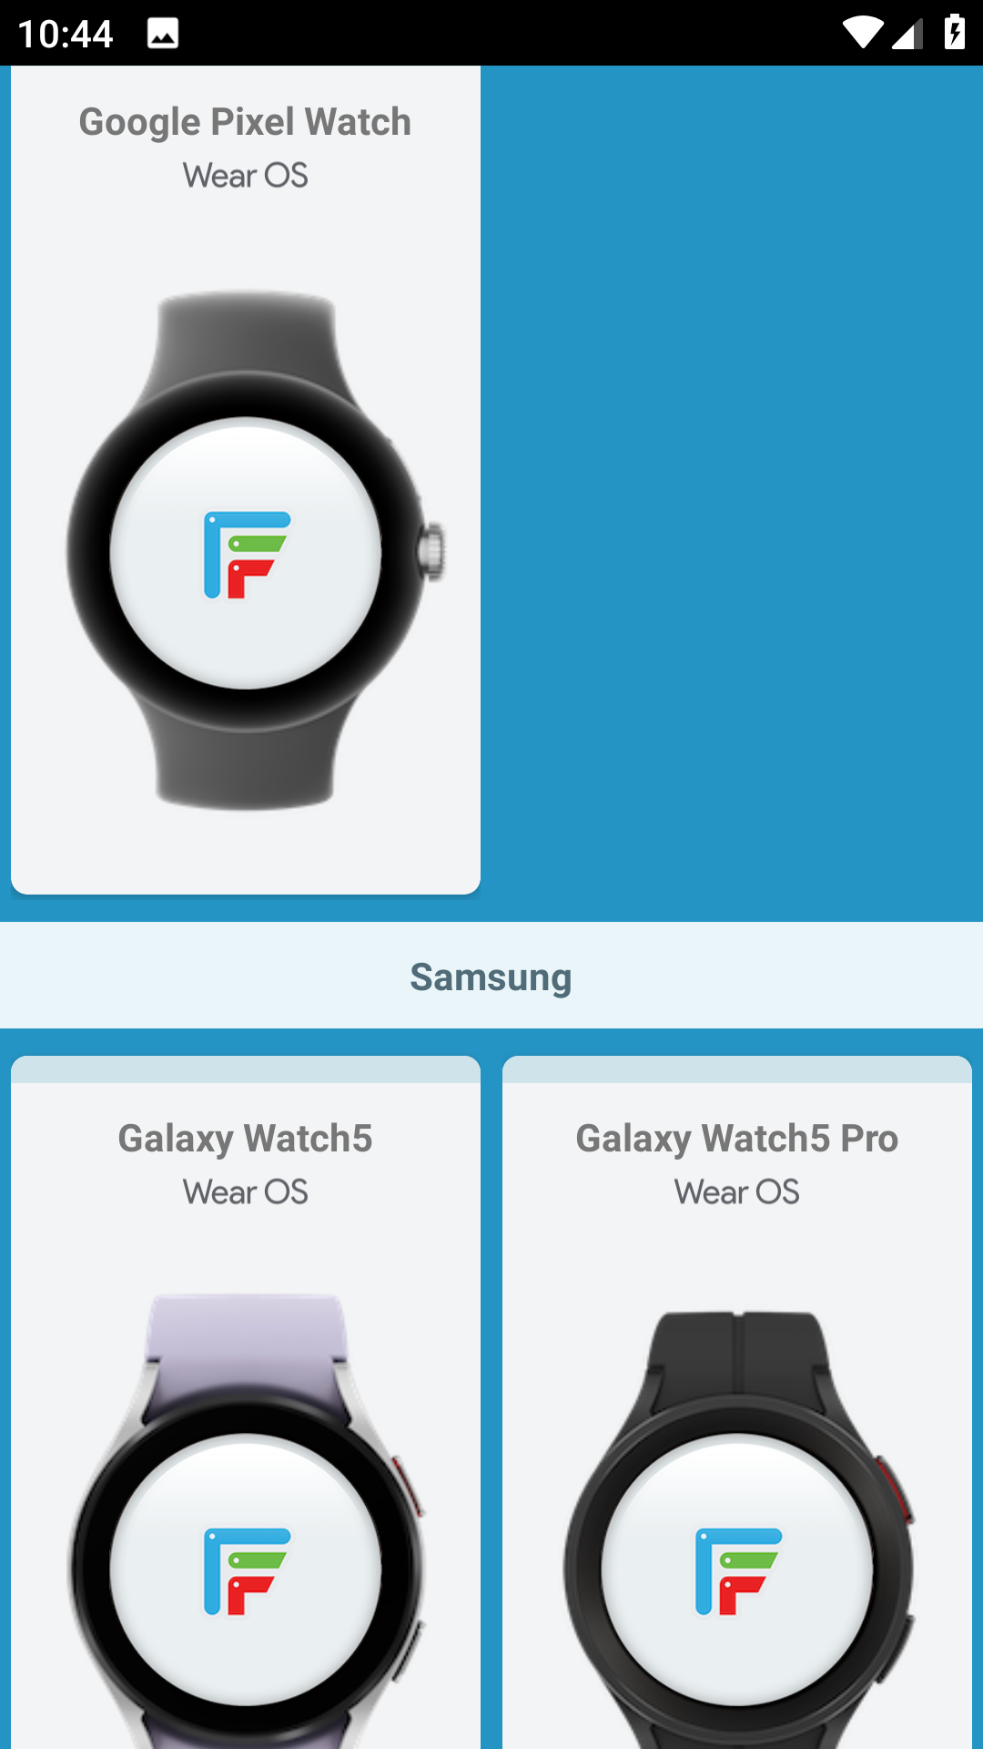The width and height of the screenshot is (983, 1749).
Task: Select the Galaxy Watch5 title
Action: point(245,1139)
